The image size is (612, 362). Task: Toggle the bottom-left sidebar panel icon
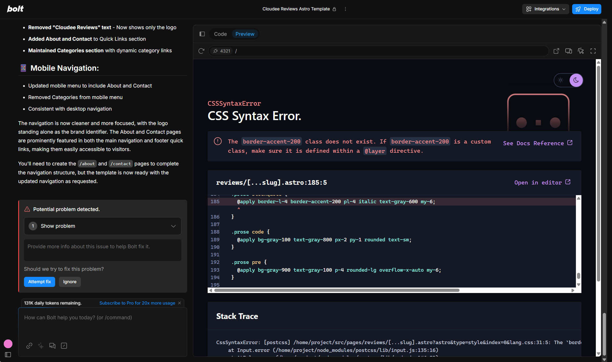tap(8, 354)
